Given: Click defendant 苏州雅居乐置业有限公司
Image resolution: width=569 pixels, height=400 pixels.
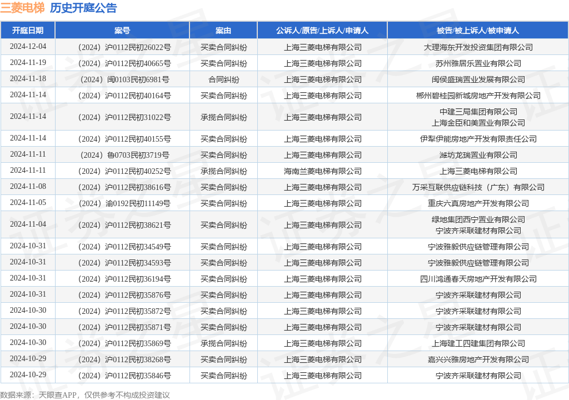Looking at the screenshot, I should (478, 63).
